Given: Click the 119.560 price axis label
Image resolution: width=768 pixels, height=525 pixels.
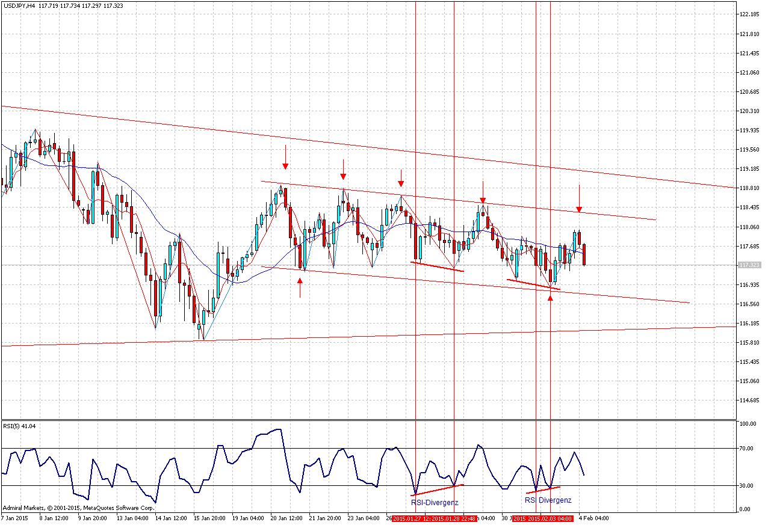Looking at the screenshot, I should [x=750, y=149].
